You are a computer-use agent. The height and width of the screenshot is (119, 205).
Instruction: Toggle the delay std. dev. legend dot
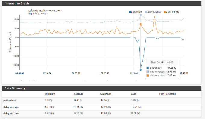[165, 12]
